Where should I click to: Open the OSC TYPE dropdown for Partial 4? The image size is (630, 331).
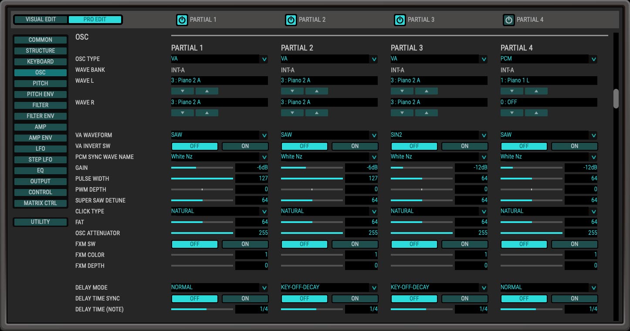[x=594, y=58]
